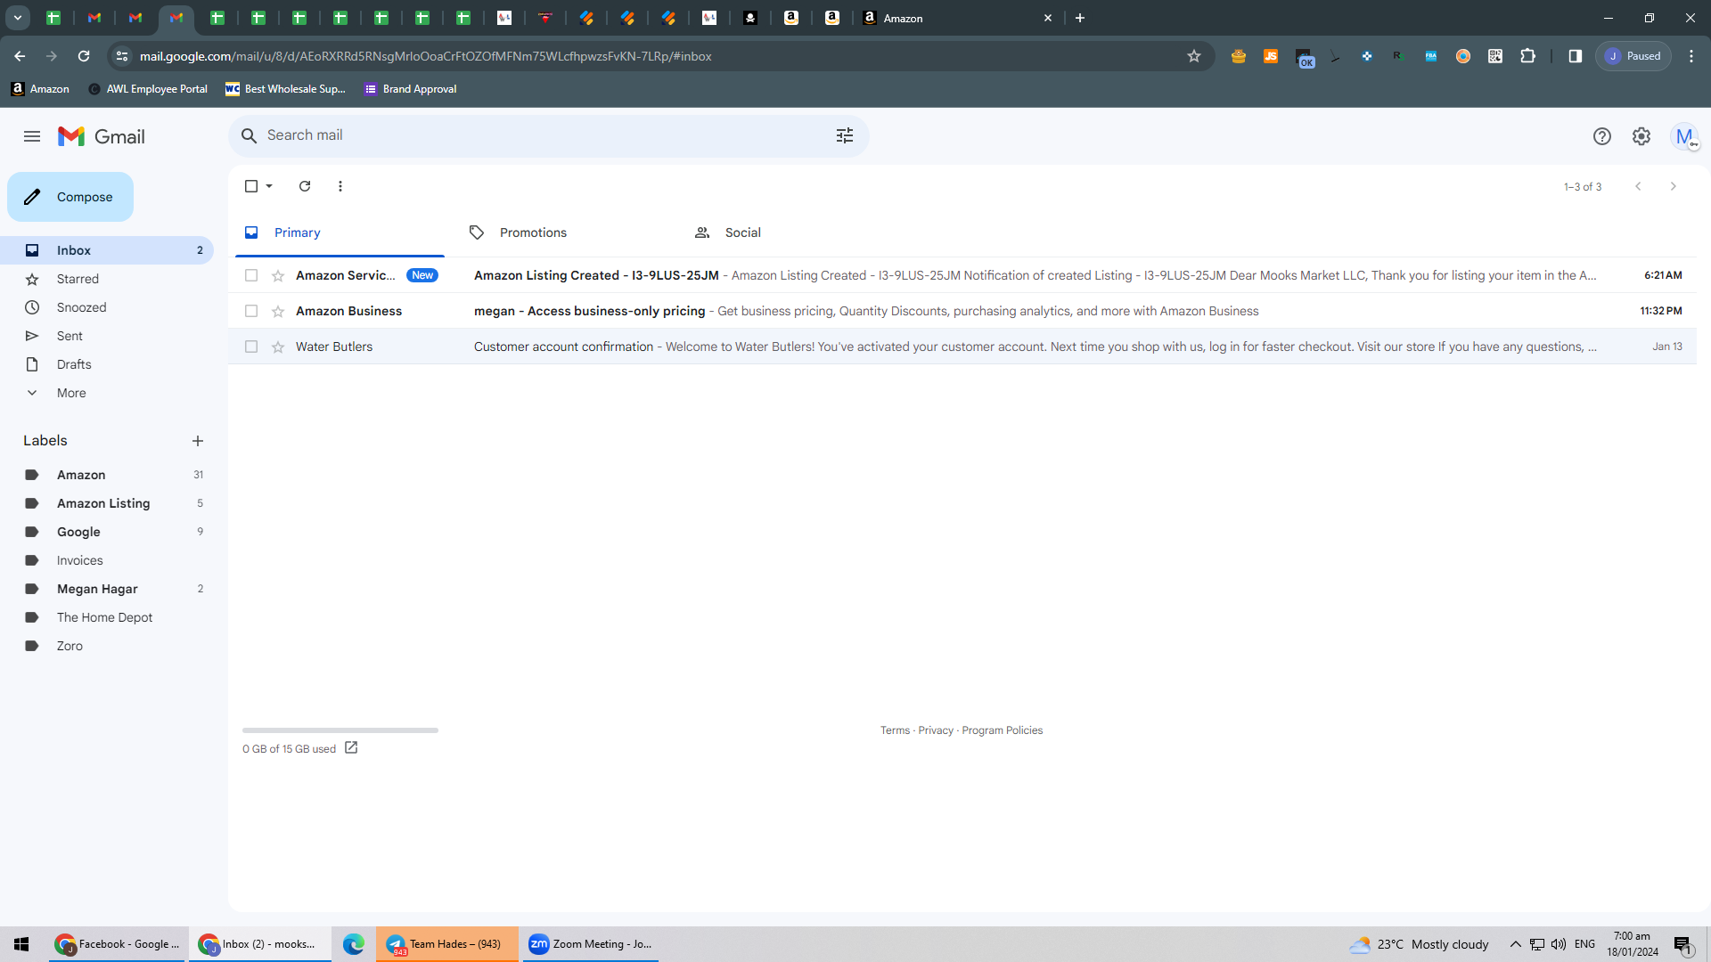The height and width of the screenshot is (962, 1711).
Task: Open the Amazon bookmark in bookmarks bar
Action: point(40,89)
